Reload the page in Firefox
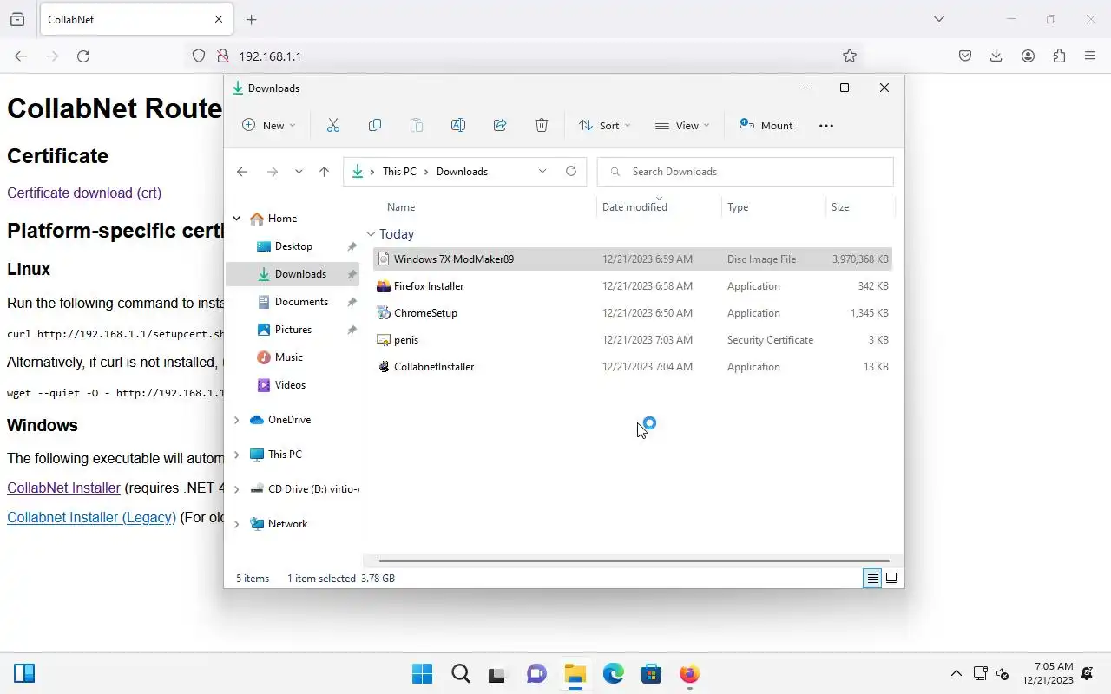This screenshot has width=1111, height=694. (83, 56)
